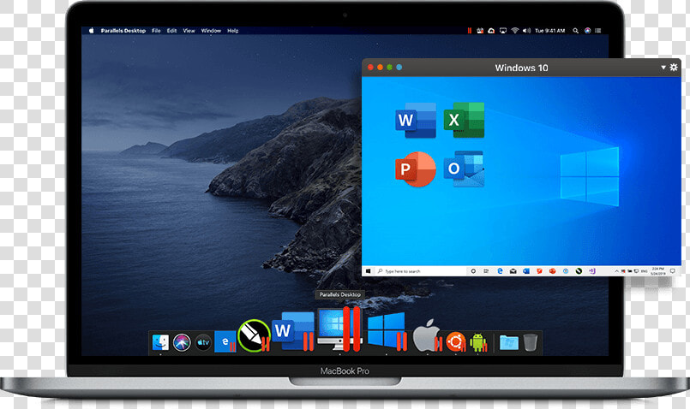
Task: Click the blue Coherence button on title bar
Action: coord(399,68)
